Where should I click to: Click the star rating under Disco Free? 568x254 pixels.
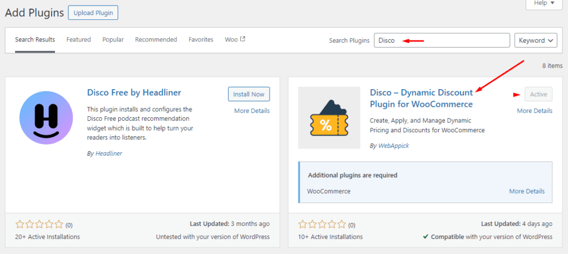[x=39, y=225]
